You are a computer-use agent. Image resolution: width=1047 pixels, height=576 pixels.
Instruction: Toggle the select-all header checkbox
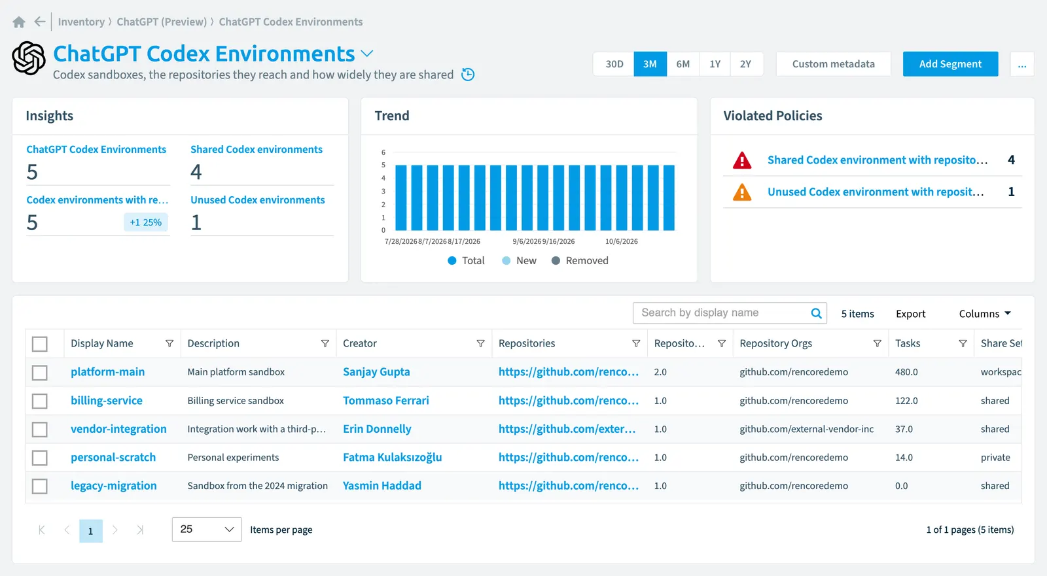pyautogui.click(x=40, y=344)
